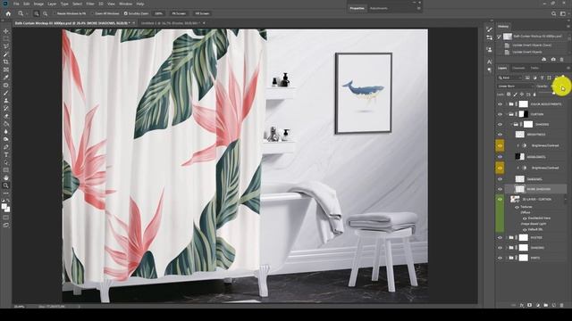Open the blend mode dropdown
The width and height of the screenshot is (572, 321).
pos(515,86)
